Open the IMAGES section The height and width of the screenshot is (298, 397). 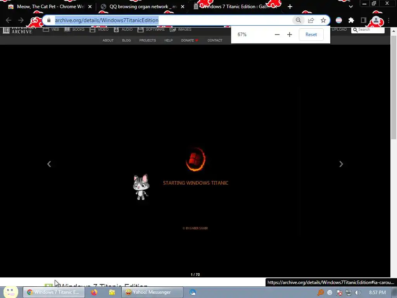pos(181,29)
